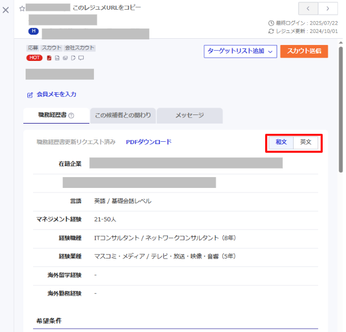Screen dimensions: 346x332
Task: Click the scrollbar up arrow
Action: click(341, 43)
